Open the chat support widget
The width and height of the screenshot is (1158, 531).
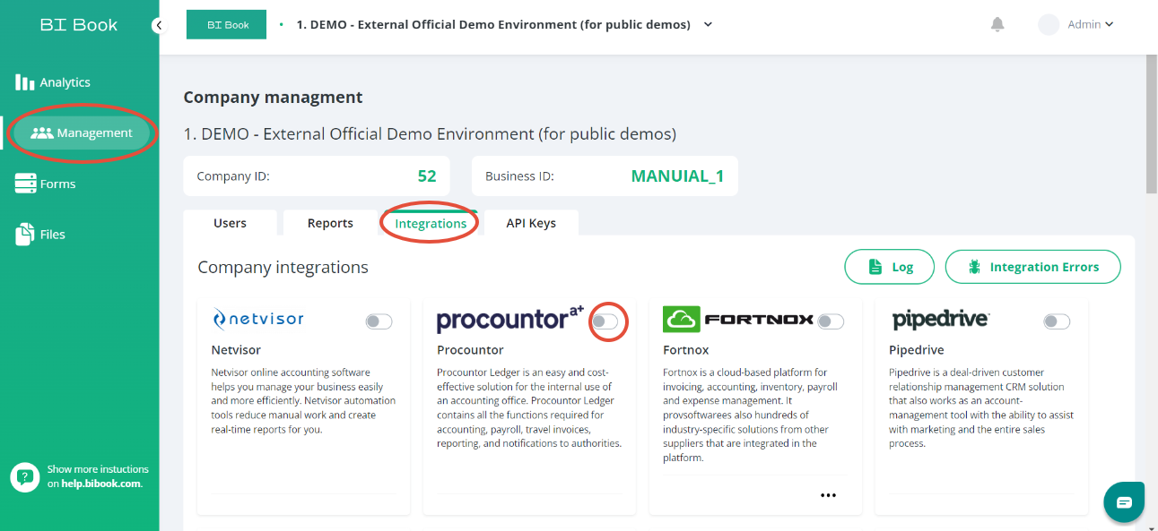1124,502
